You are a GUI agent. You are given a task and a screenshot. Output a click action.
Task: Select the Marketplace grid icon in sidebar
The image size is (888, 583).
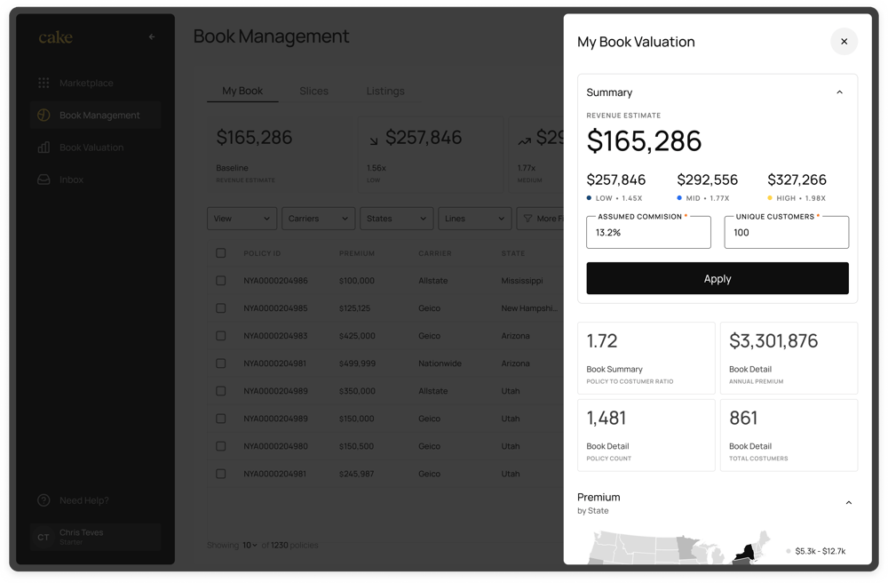click(44, 83)
